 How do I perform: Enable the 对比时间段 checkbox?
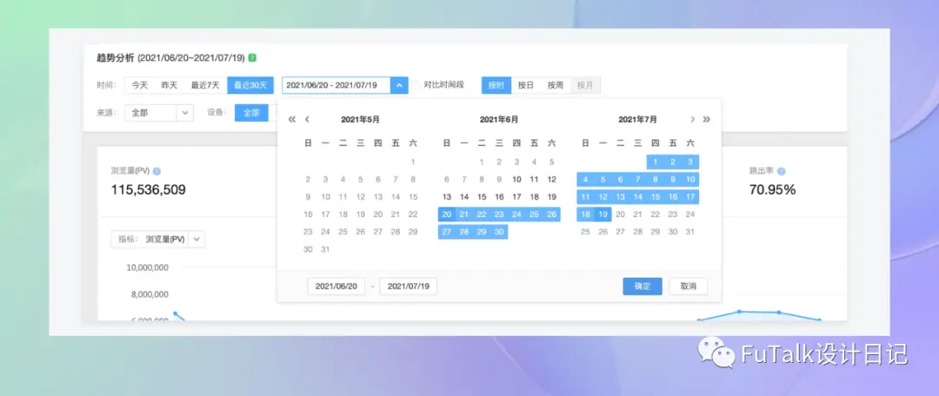pyautogui.click(x=416, y=85)
